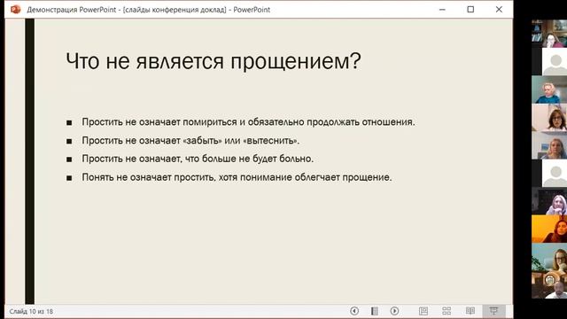Screen dimensions: 567x319
Task: Select second blank avatar participant tile
Action: 549,174
